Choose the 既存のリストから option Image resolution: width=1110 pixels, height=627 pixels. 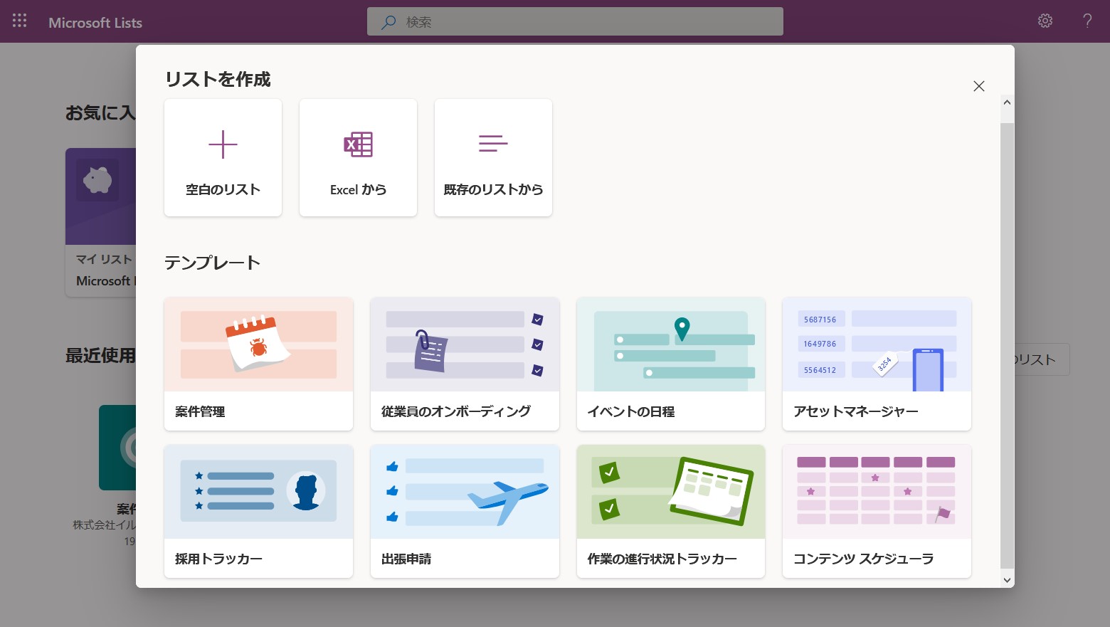[493, 157]
